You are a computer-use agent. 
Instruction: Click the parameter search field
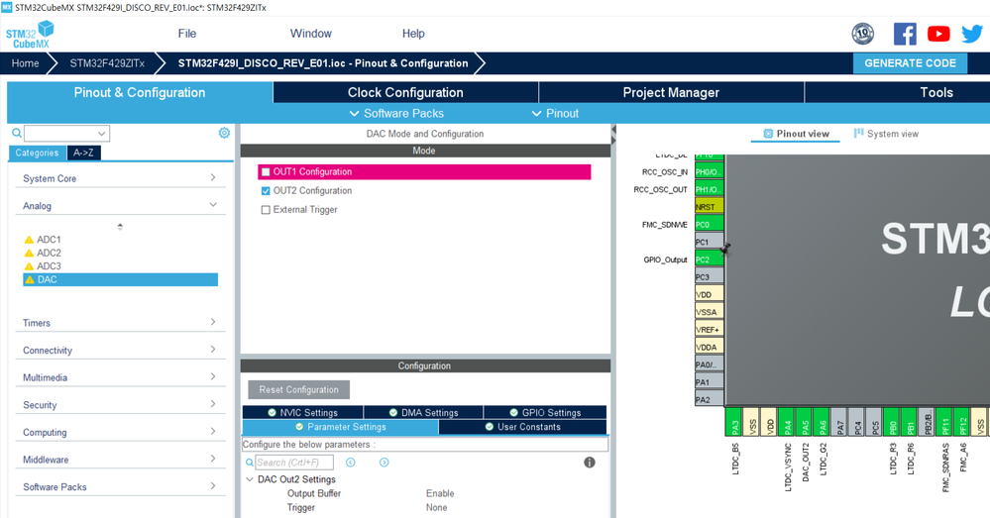pyautogui.click(x=294, y=463)
